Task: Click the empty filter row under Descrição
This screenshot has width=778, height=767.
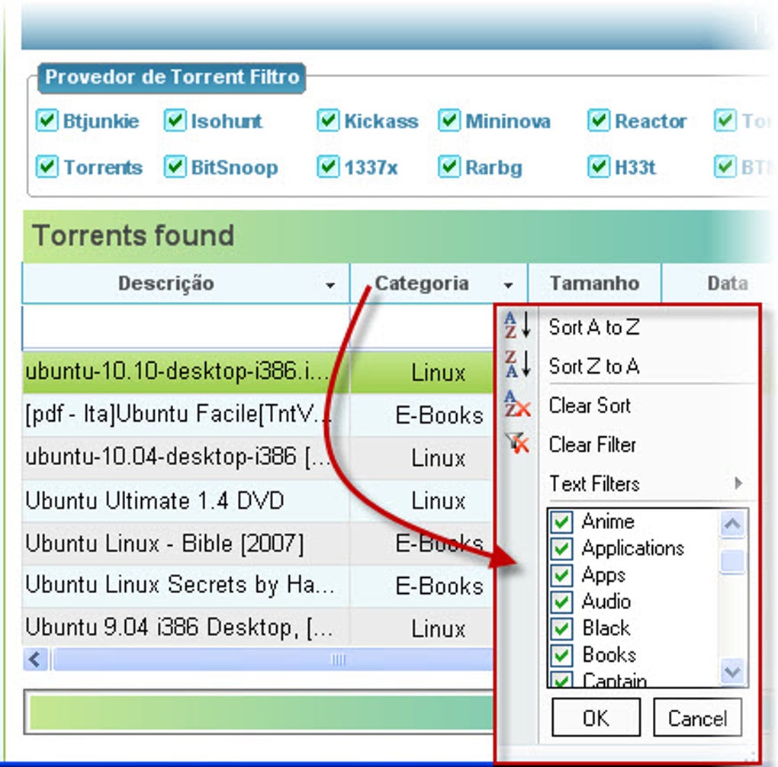Action: (x=186, y=326)
